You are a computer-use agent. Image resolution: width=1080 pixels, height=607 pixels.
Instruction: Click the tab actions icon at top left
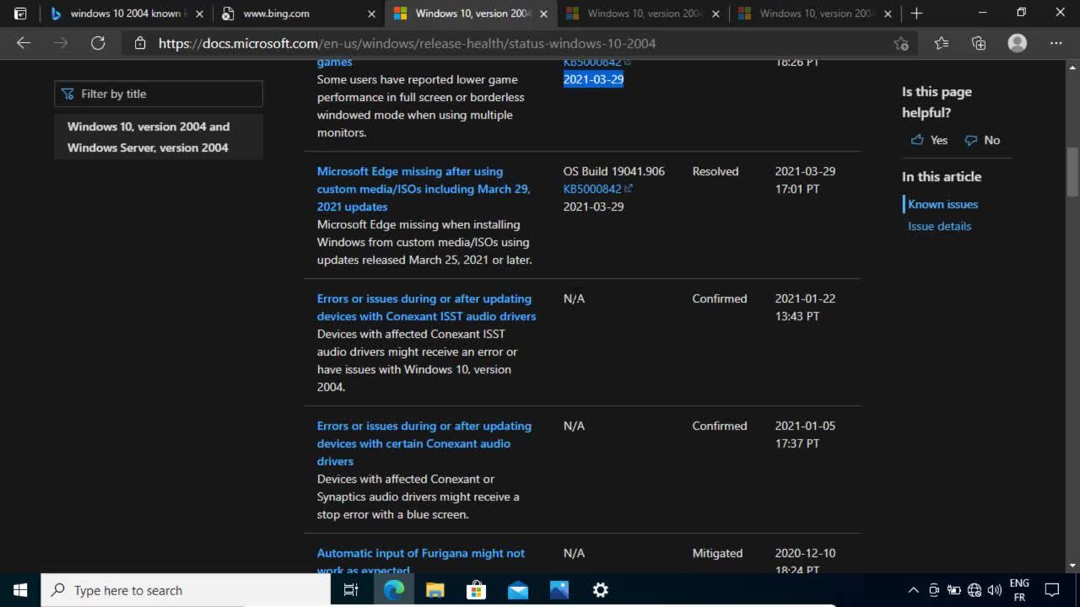click(19, 13)
